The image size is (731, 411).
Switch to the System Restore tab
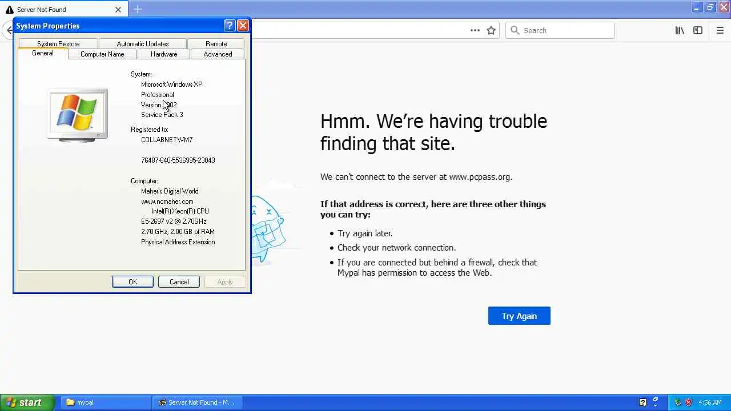click(58, 44)
